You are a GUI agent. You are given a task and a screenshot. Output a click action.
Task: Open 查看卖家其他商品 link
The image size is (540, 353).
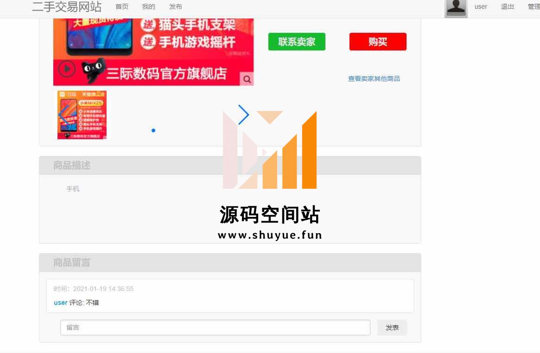374,79
